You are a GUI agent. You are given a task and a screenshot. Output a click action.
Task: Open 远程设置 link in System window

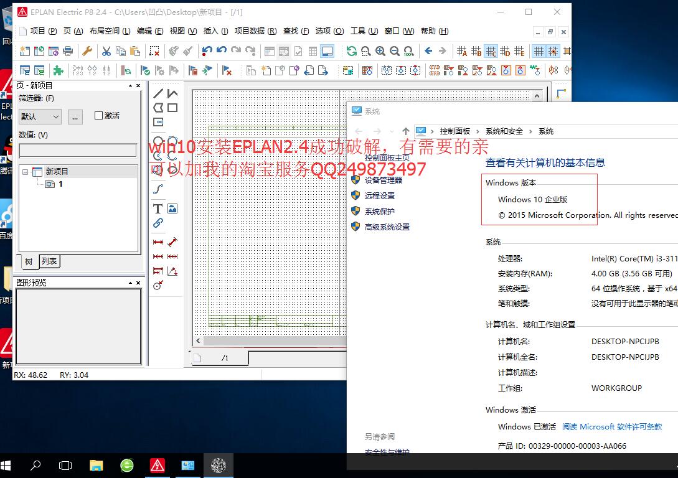click(x=379, y=196)
